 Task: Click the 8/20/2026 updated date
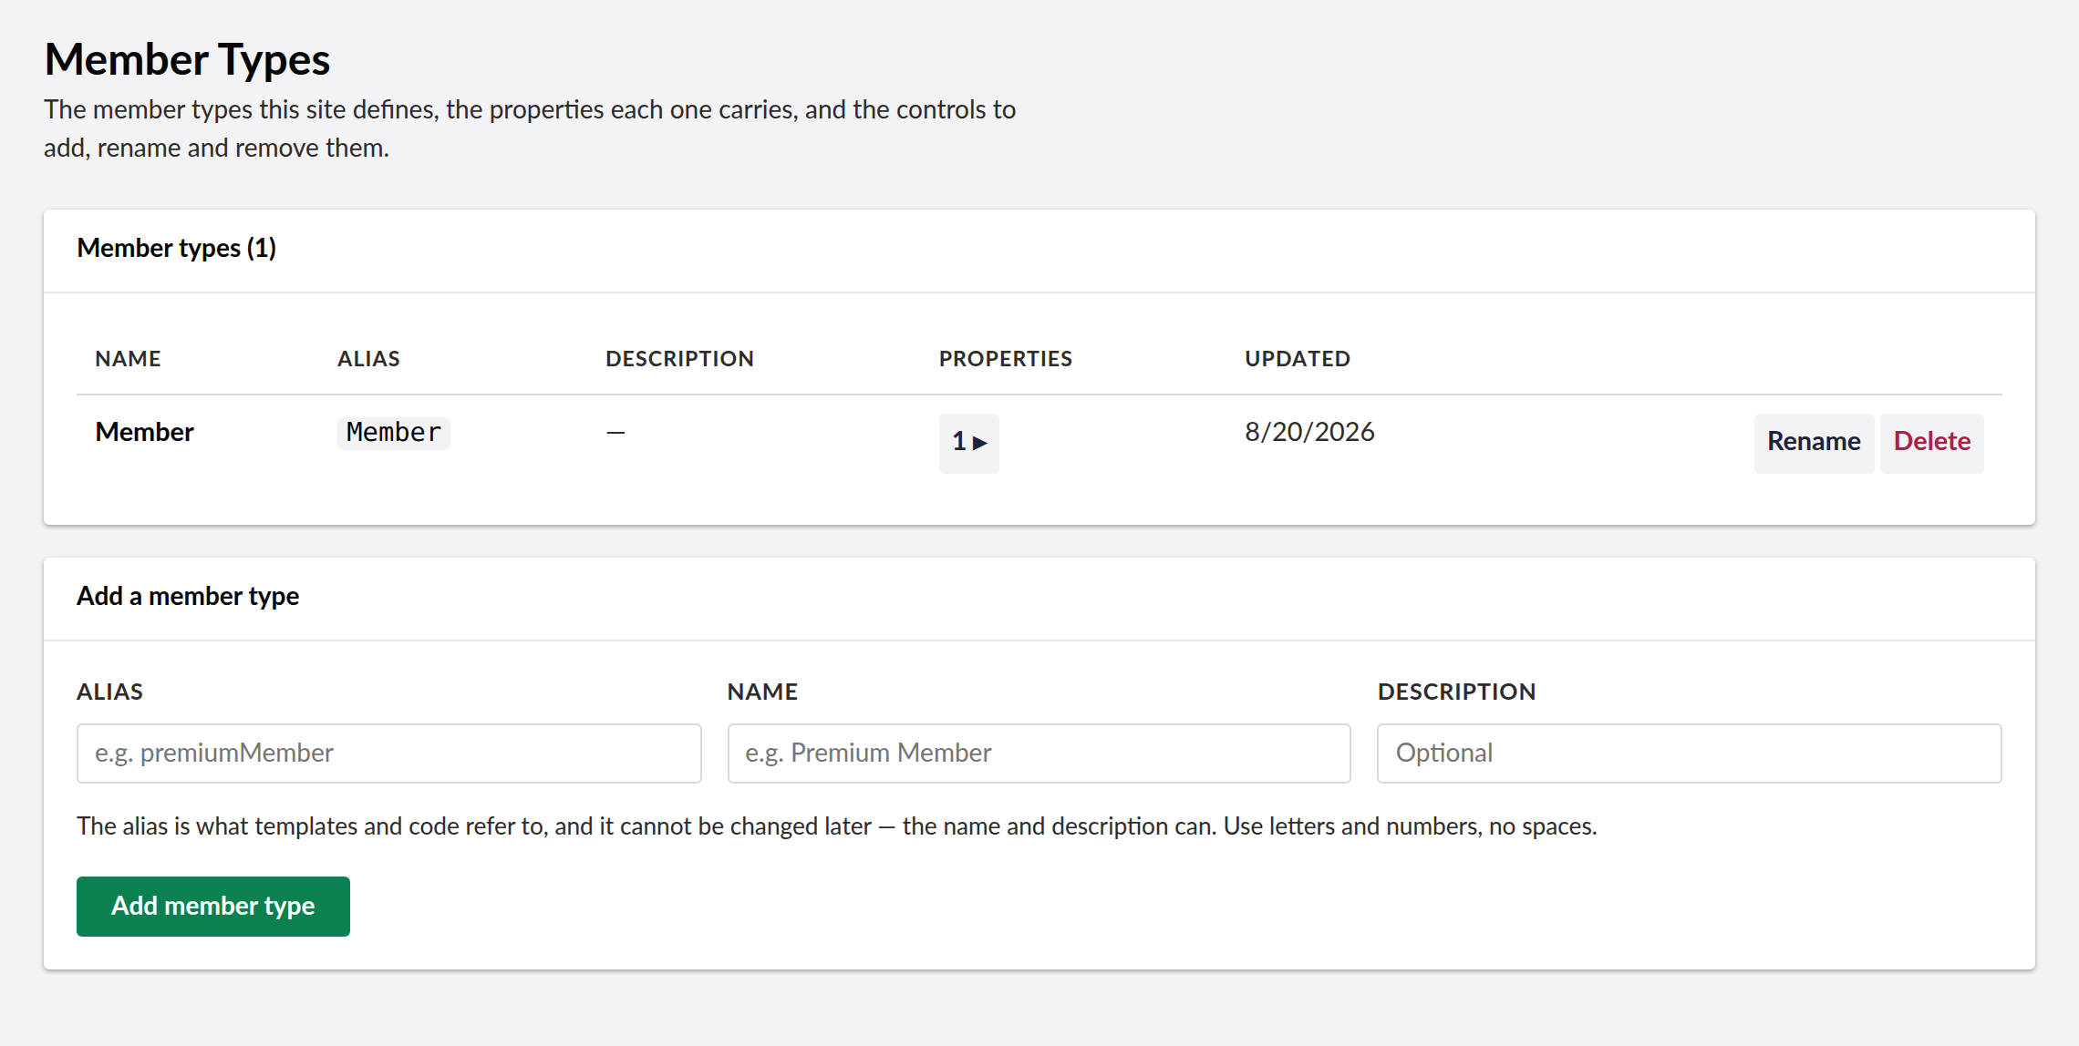(1309, 432)
